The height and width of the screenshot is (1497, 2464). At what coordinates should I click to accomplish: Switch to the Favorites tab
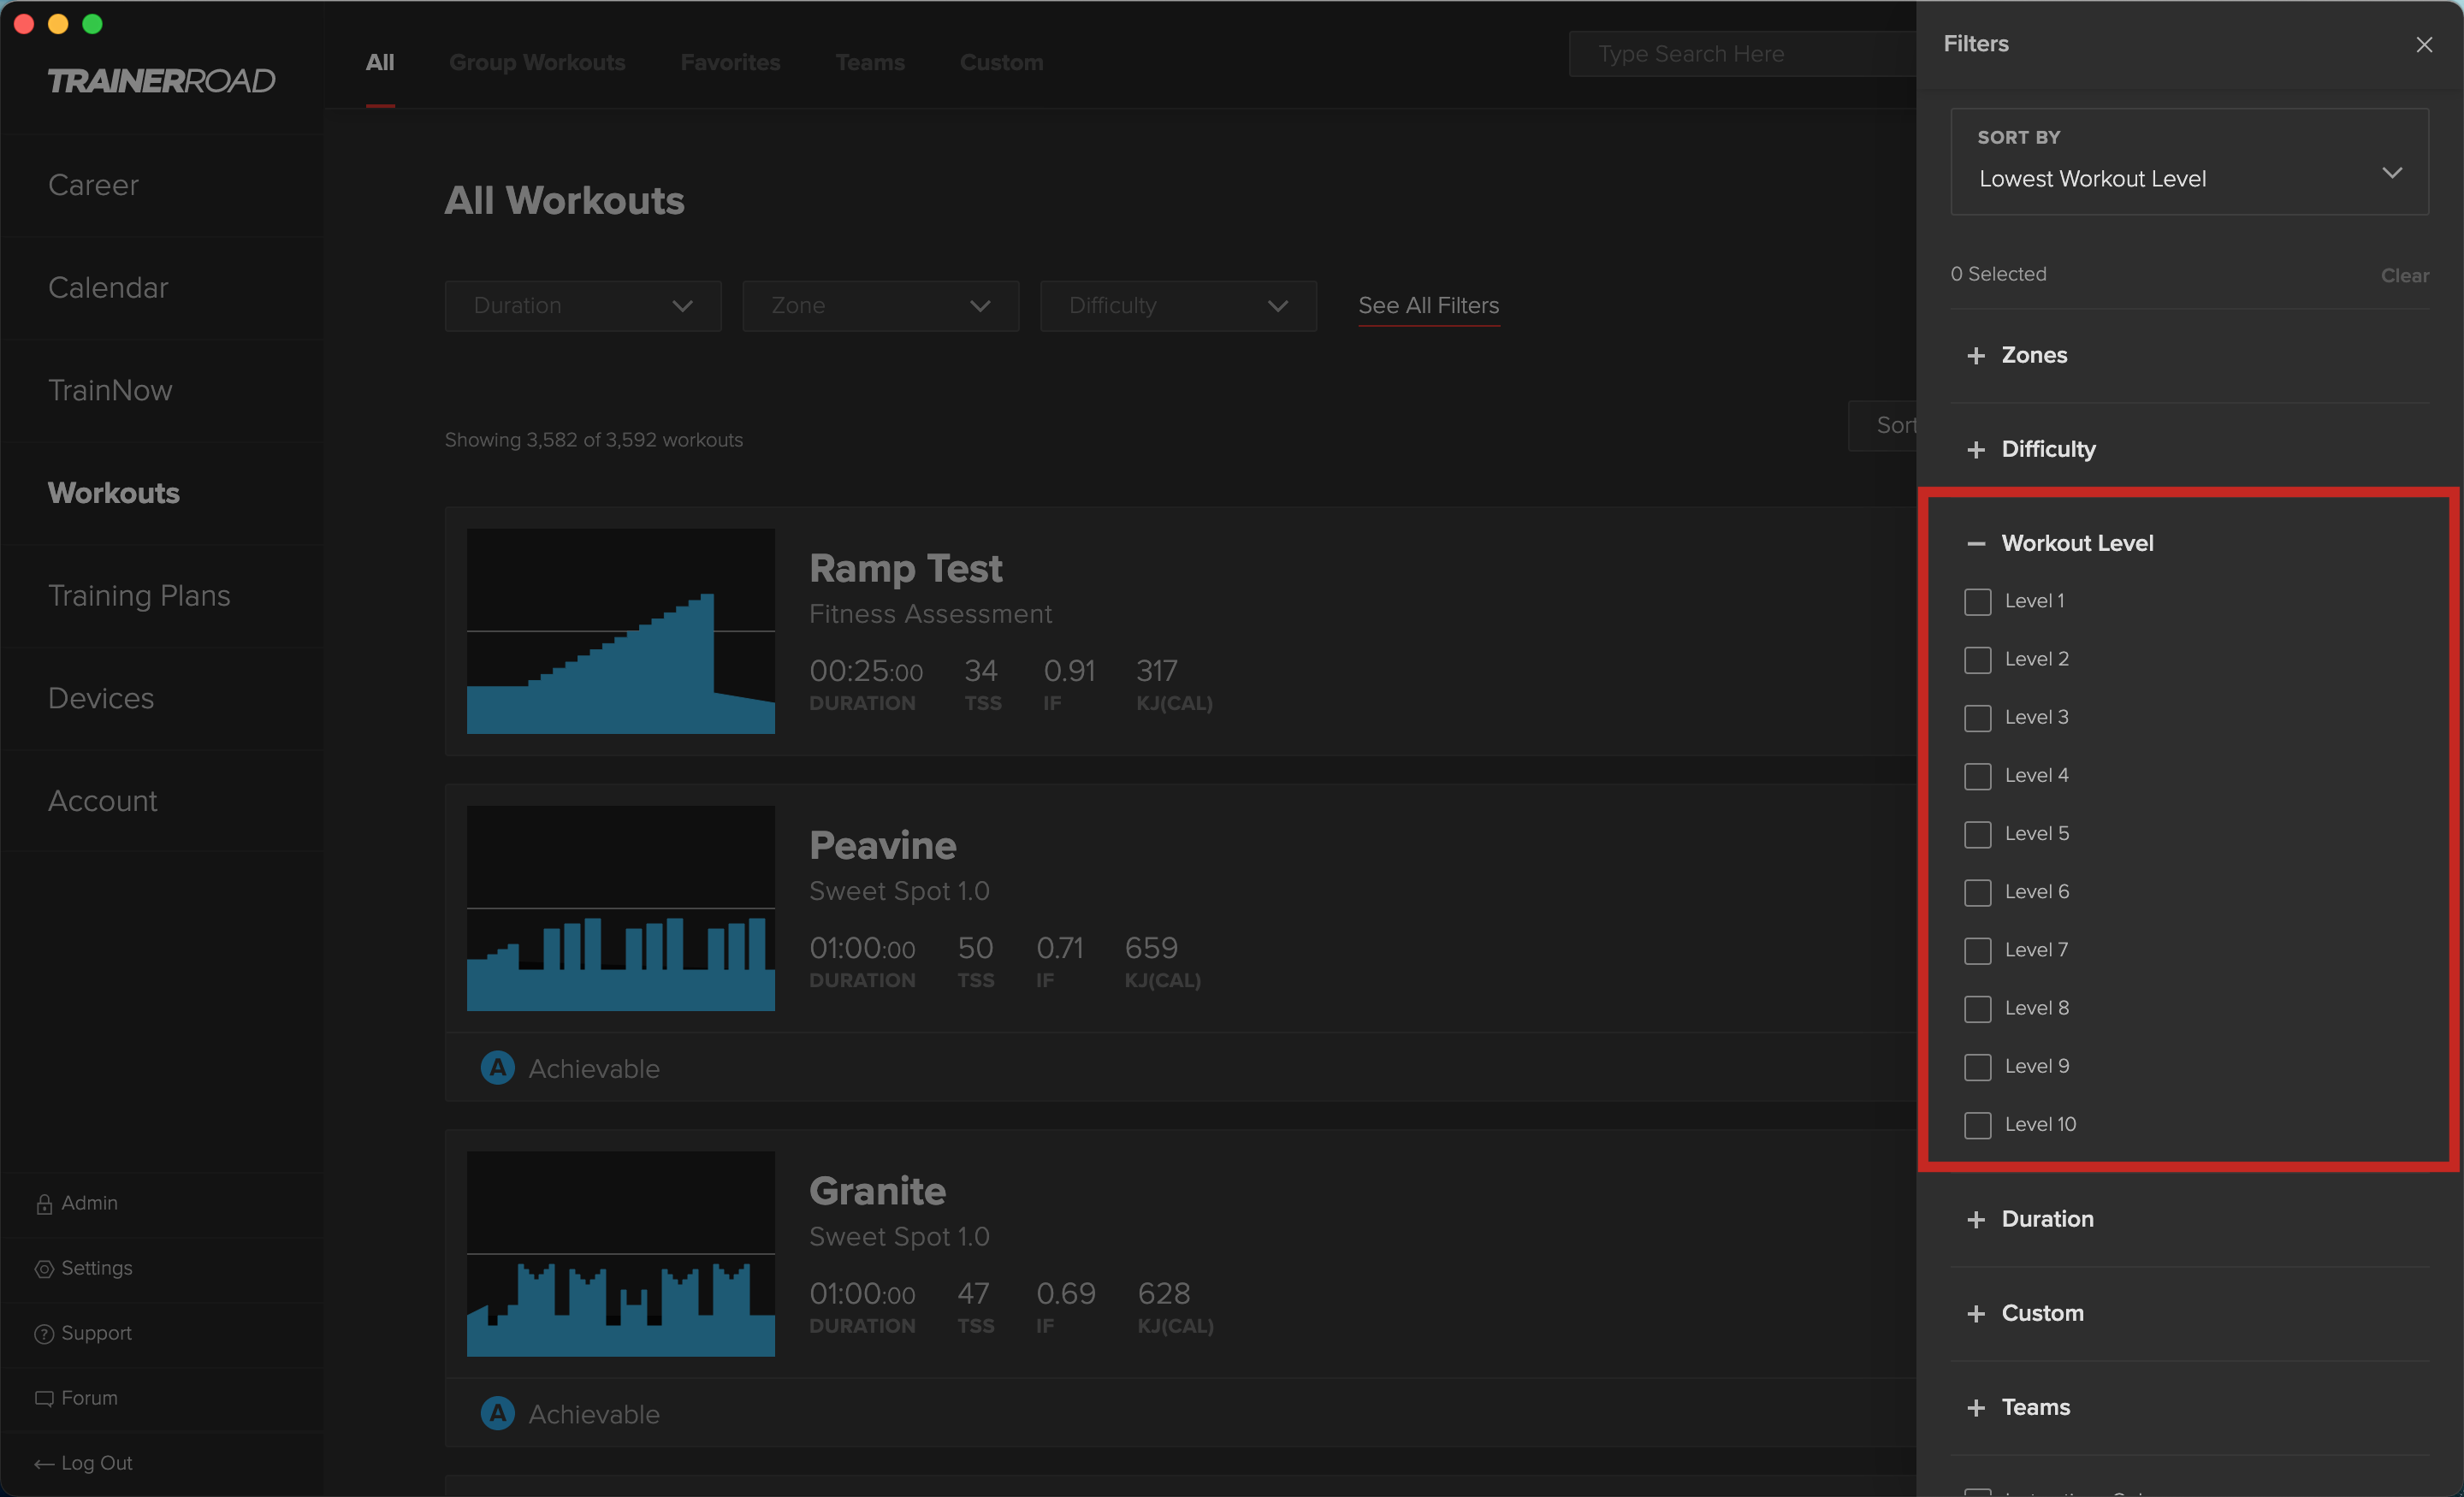tap(730, 62)
